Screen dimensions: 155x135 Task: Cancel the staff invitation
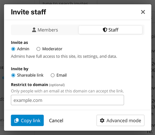click(56, 121)
